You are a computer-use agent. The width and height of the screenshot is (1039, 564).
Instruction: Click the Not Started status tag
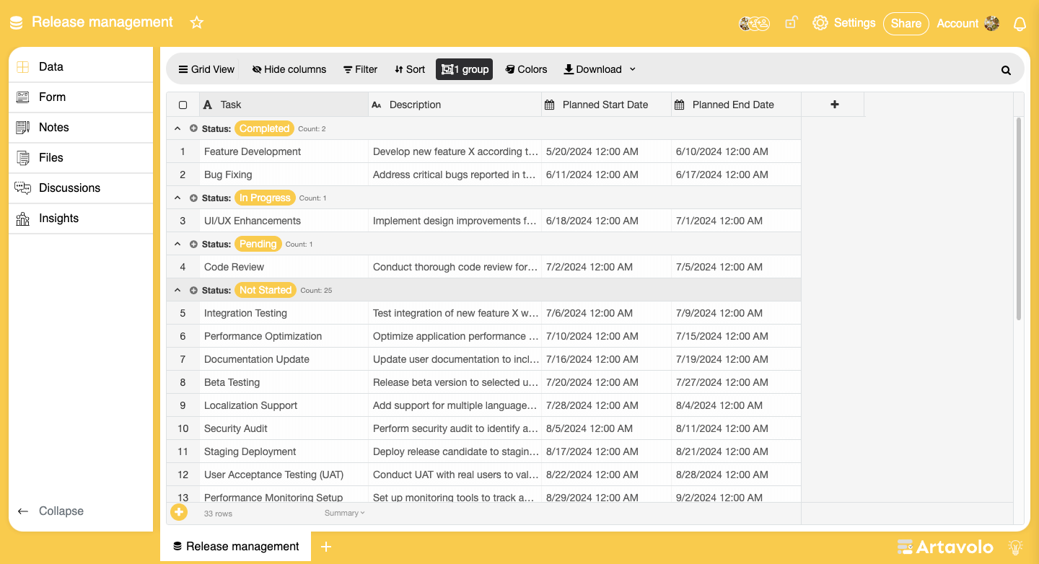point(266,290)
